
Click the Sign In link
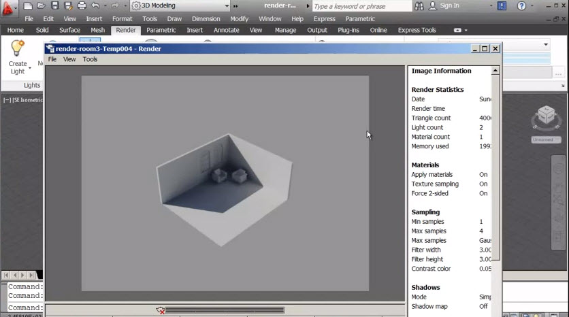[449, 5]
